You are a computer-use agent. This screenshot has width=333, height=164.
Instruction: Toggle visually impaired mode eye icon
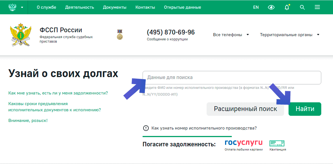pyautogui.click(x=271, y=7)
